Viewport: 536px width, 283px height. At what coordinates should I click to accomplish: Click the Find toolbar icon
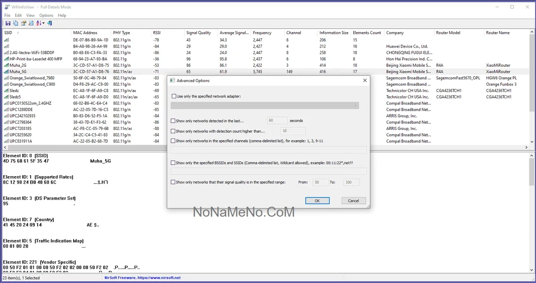[x=31, y=23]
